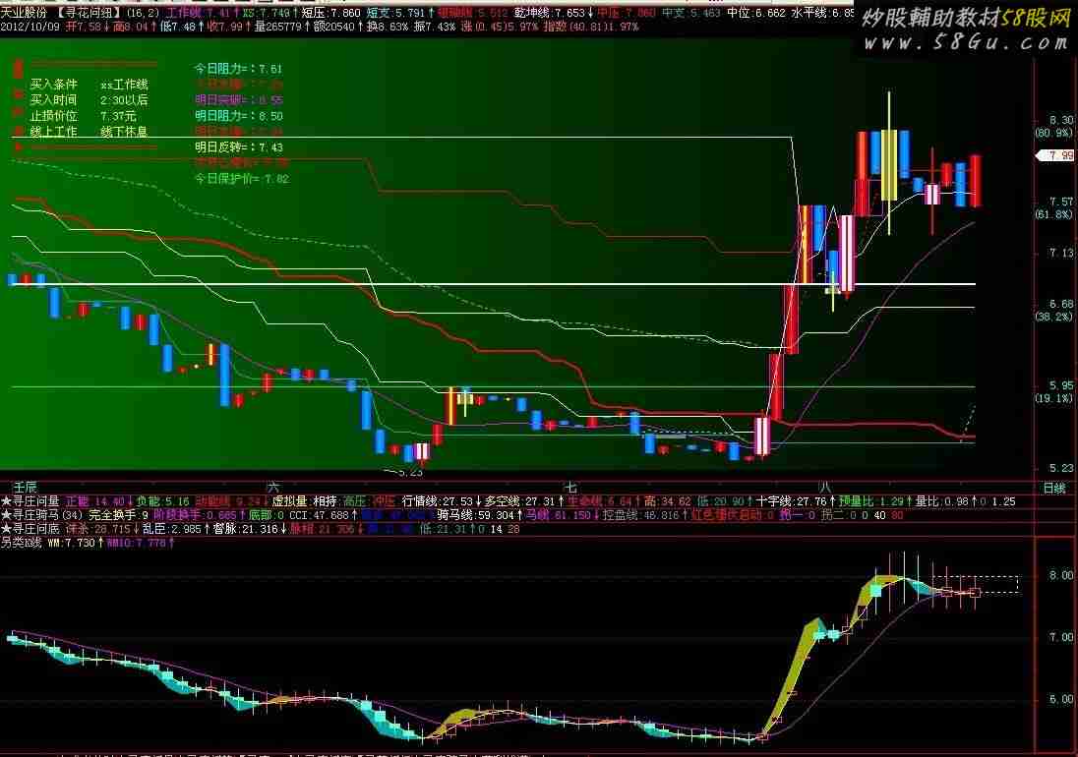Click the 线下休息 text

click(x=124, y=131)
